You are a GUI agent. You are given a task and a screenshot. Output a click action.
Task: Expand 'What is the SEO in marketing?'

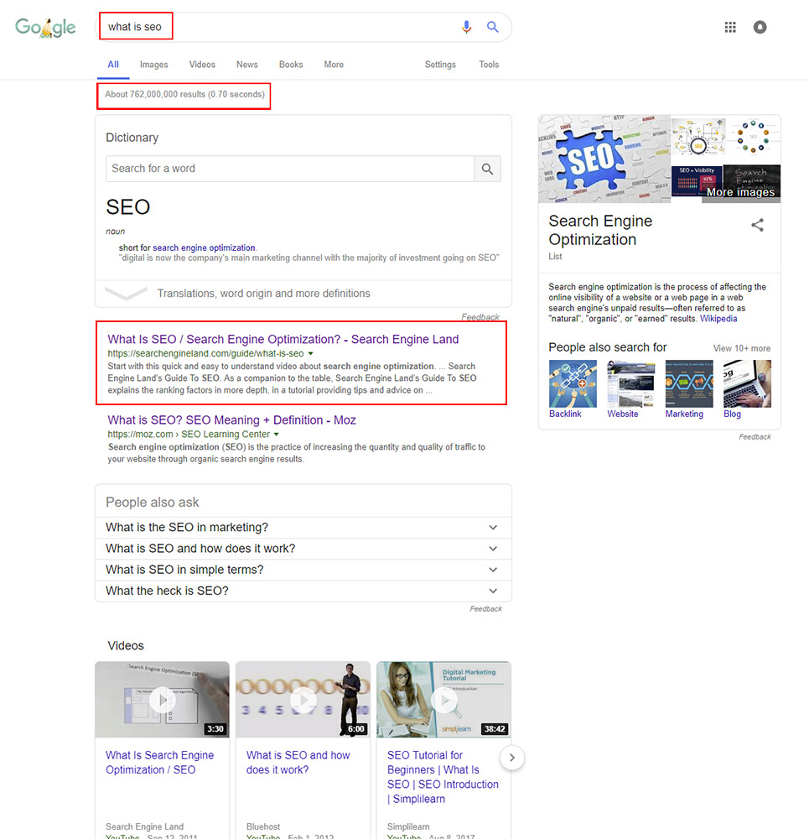tap(303, 528)
